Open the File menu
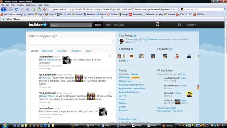This screenshot has width=227, height=128. 2,5
